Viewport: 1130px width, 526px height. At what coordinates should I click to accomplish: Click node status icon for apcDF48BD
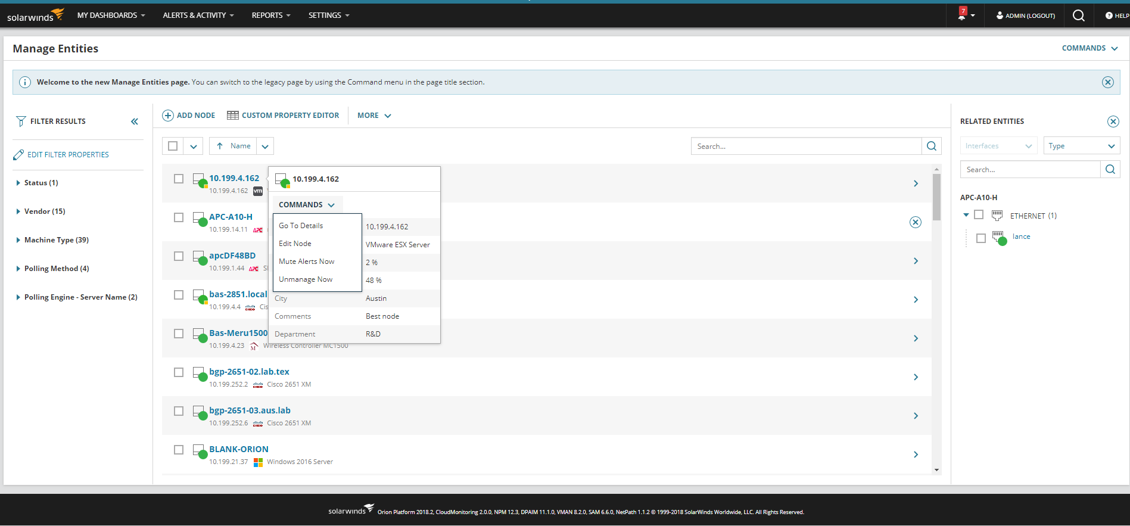point(200,257)
